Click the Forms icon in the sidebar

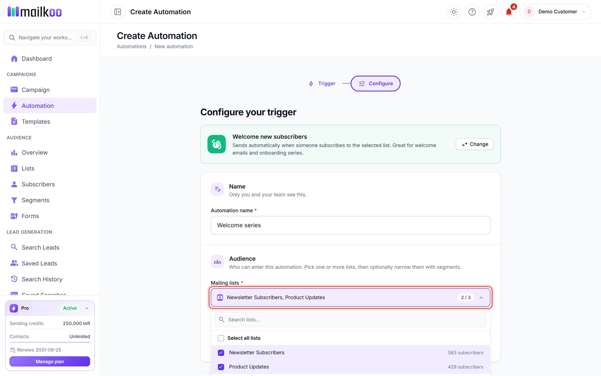(x=14, y=216)
